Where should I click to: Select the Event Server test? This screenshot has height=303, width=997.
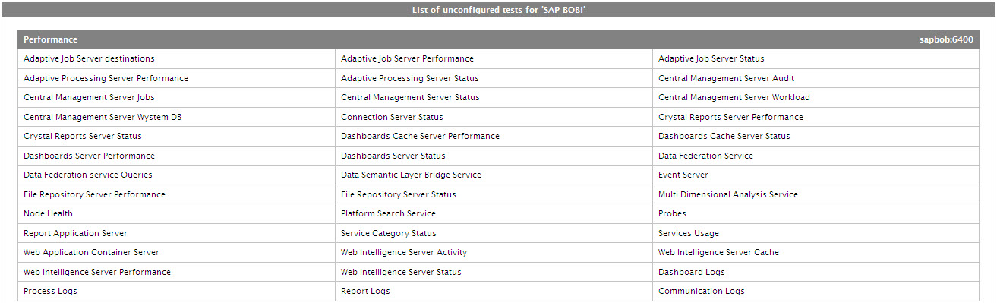tap(683, 175)
